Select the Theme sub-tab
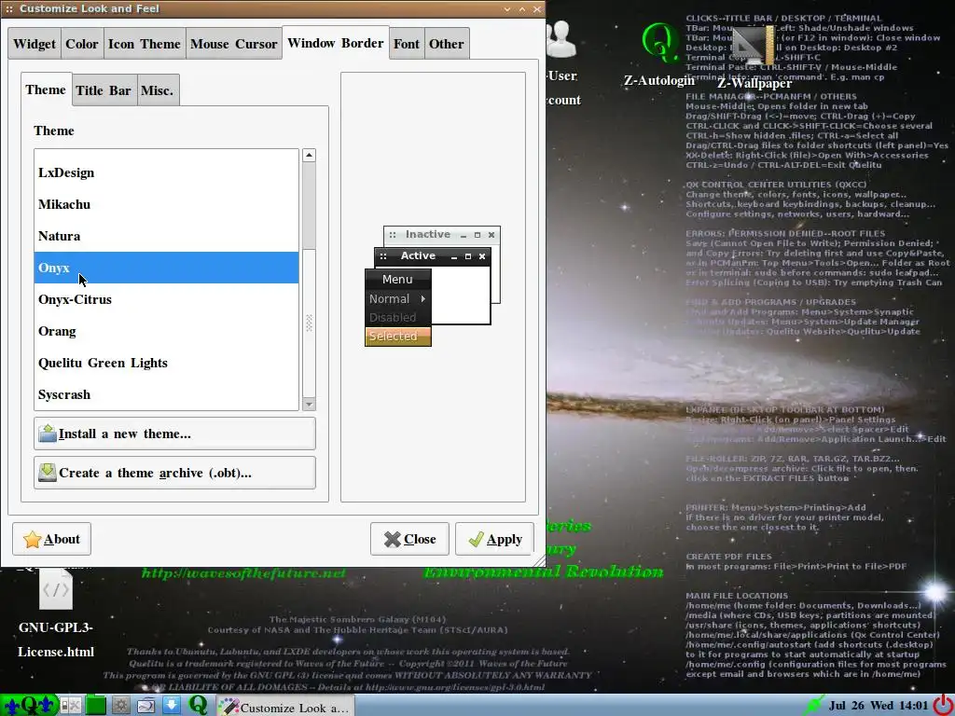Viewport: 955px width, 716px height. click(46, 89)
